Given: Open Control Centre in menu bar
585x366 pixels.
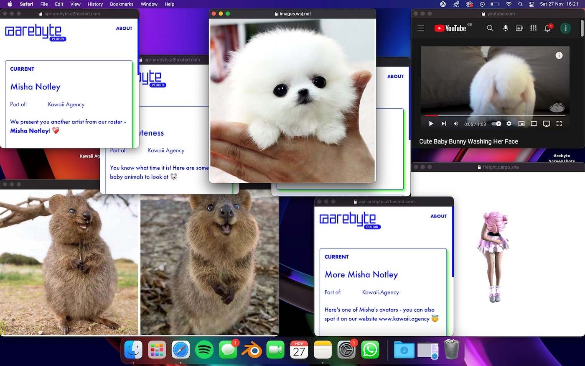Looking at the screenshot, I should point(532,4).
